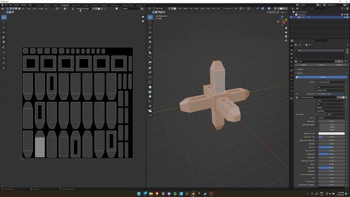The height and width of the screenshot is (197, 350).
Task: Click the Assign material button
Action: (304, 65)
